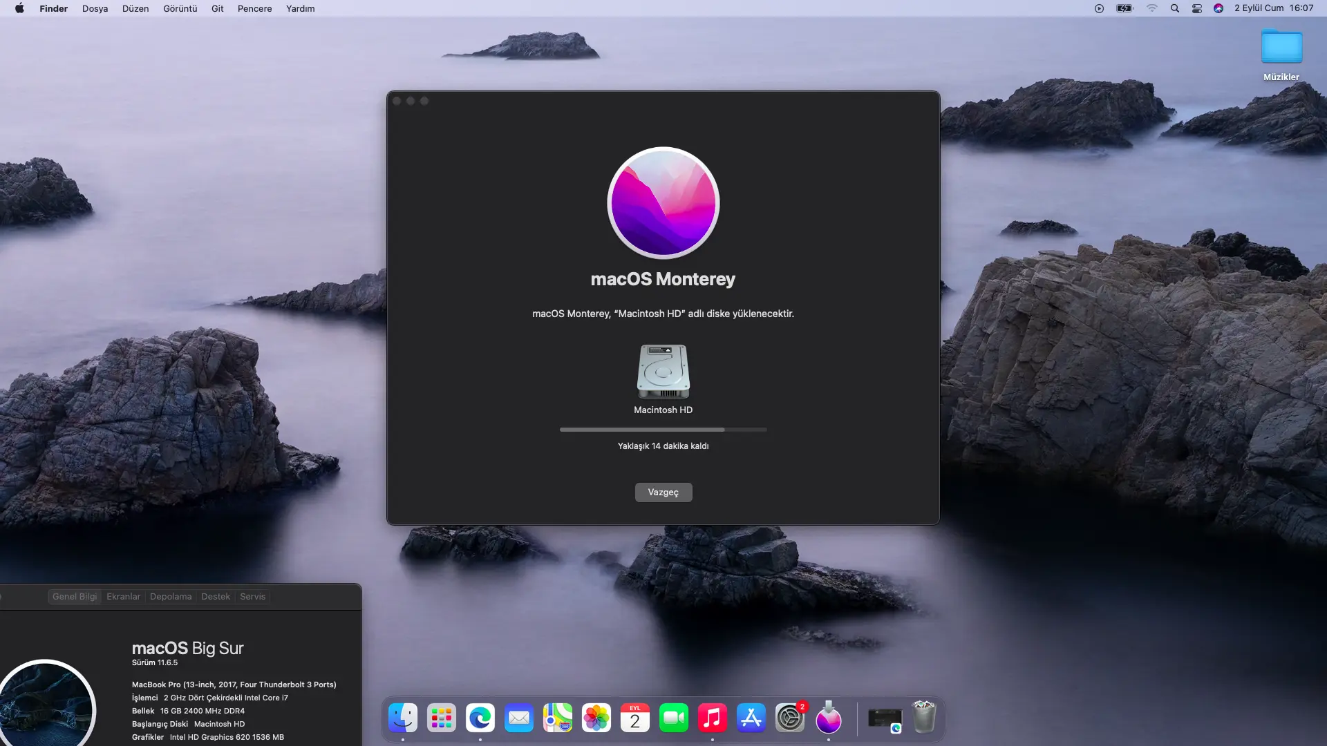
Task: Cancel installation with the Vazgeç button
Action: [x=663, y=492]
